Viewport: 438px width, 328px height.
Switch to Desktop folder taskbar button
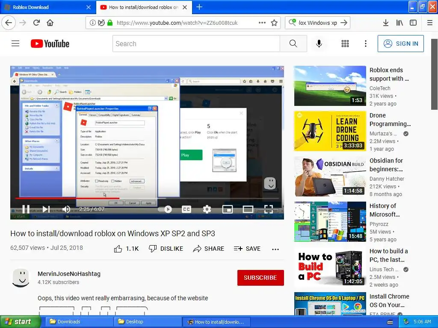148,322
